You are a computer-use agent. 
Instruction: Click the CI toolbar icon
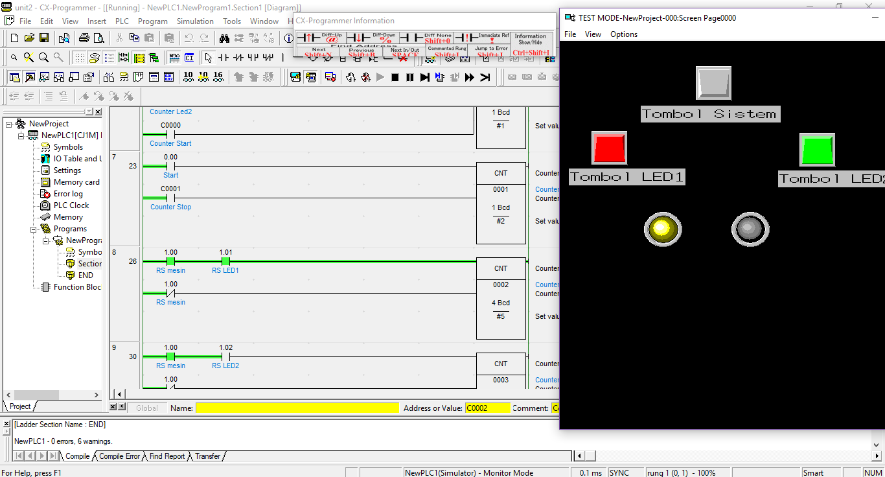coord(189,58)
